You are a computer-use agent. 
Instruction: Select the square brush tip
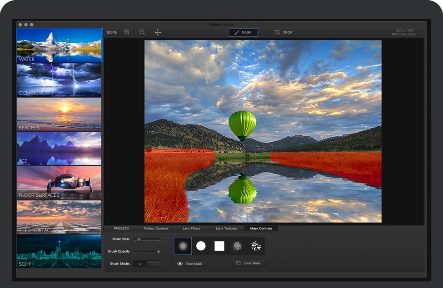tap(219, 246)
